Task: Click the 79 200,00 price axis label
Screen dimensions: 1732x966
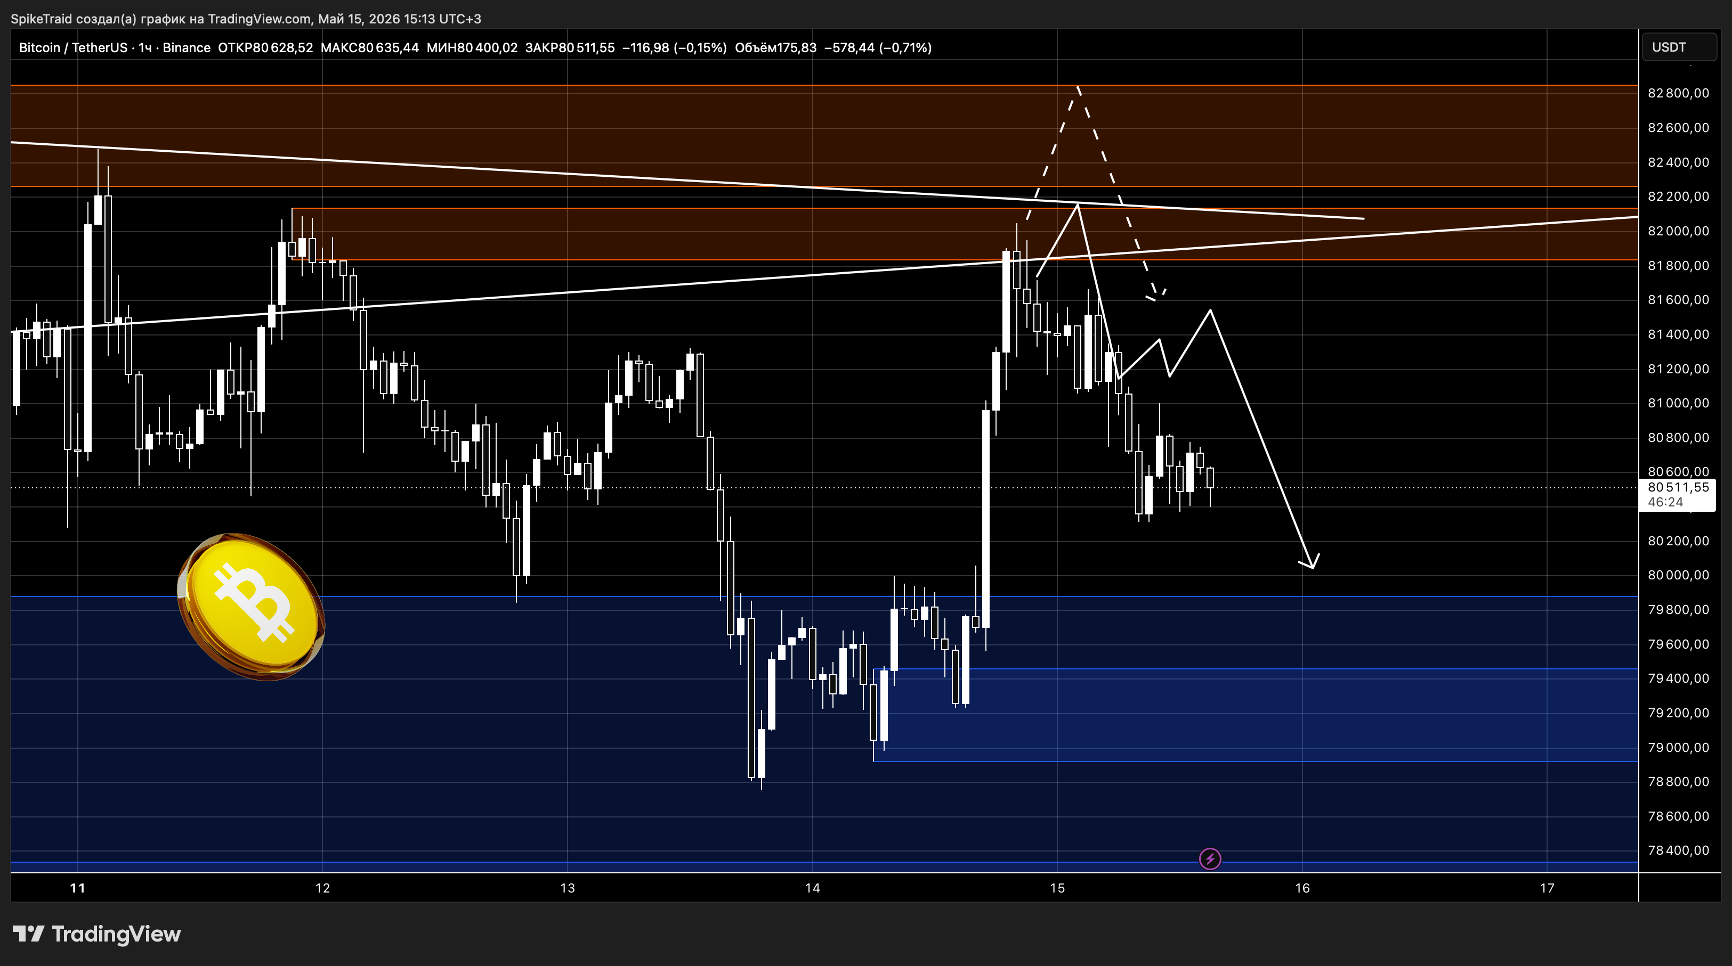Action: click(1678, 713)
